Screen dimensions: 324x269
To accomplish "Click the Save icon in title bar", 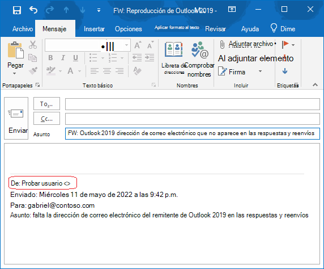I will pyautogui.click(x=17, y=10).
